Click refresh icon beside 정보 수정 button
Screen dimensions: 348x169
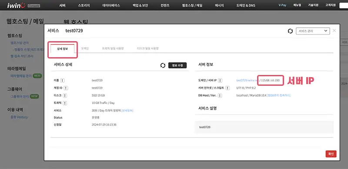(x=163, y=65)
